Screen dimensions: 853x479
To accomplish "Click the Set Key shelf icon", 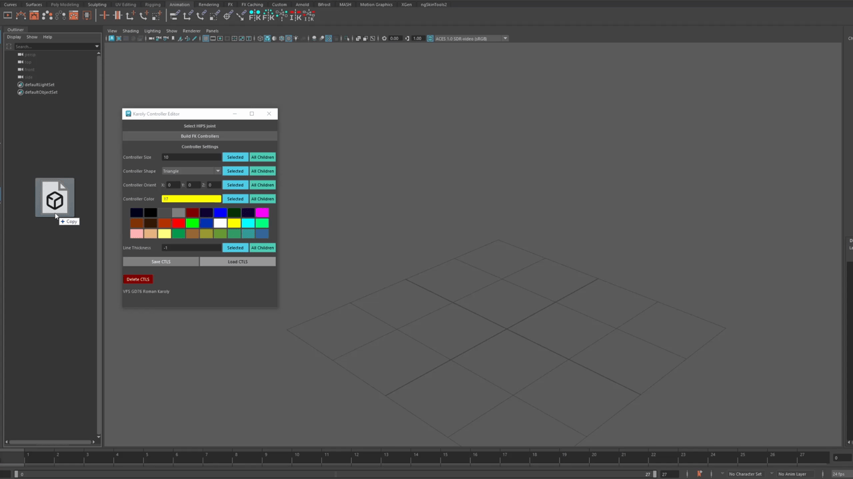I will (104, 15).
